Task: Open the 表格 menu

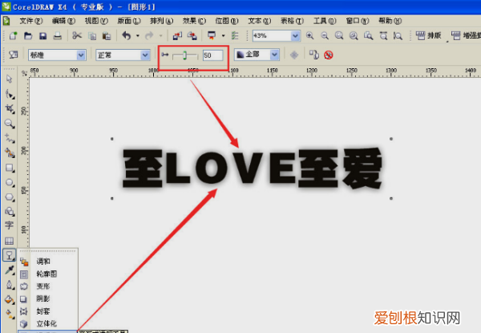Action: (x=292, y=21)
